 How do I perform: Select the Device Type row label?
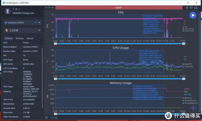(x=9, y=51)
